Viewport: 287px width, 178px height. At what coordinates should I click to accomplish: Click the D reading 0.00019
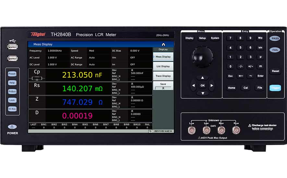pos(78,116)
